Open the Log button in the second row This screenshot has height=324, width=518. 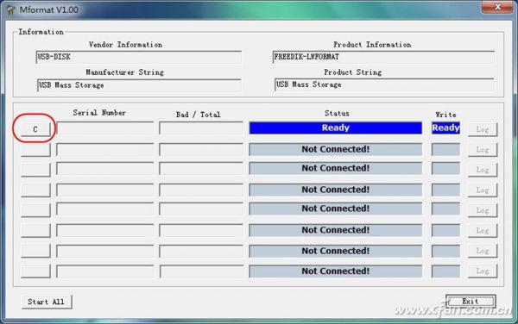click(483, 150)
